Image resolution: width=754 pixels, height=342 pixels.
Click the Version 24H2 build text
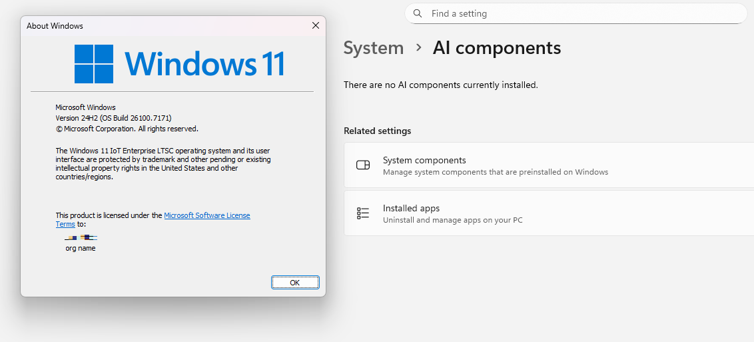(x=113, y=118)
